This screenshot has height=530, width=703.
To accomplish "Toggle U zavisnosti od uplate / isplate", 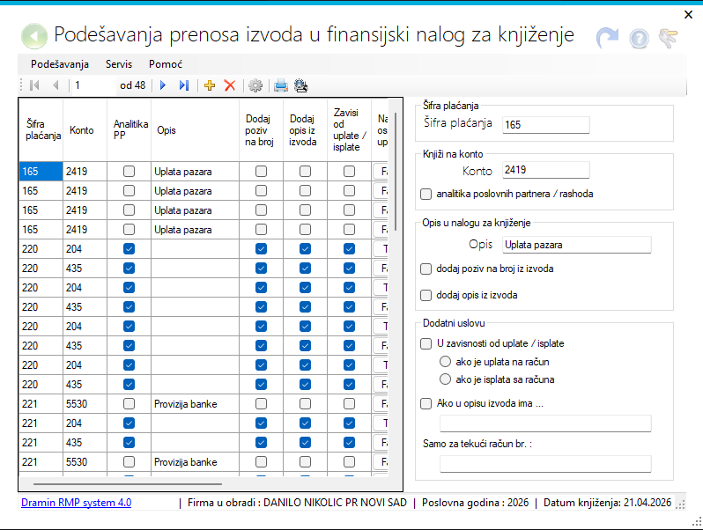I will pos(425,343).
